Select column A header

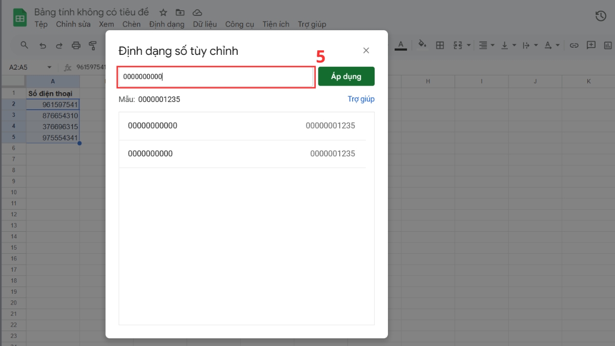(53, 82)
